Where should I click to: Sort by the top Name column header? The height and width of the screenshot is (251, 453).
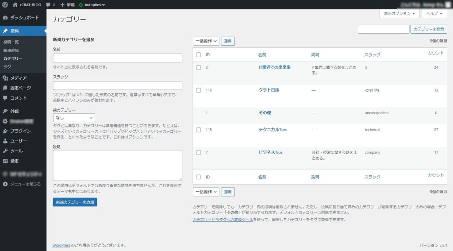pyautogui.click(x=262, y=54)
